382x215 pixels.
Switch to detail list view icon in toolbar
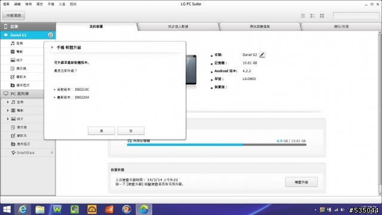coord(312,16)
